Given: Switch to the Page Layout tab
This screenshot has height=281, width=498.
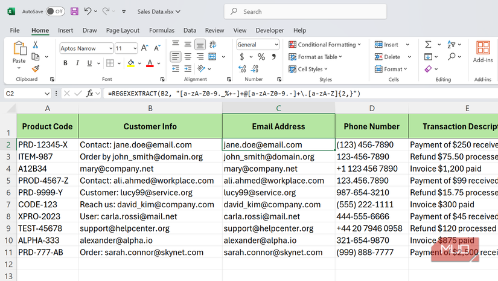Looking at the screenshot, I should click(x=123, y=30).
